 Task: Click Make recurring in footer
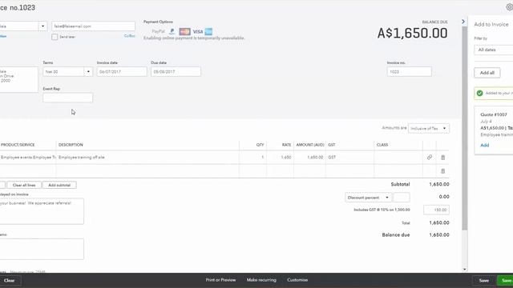pos(261,280)
